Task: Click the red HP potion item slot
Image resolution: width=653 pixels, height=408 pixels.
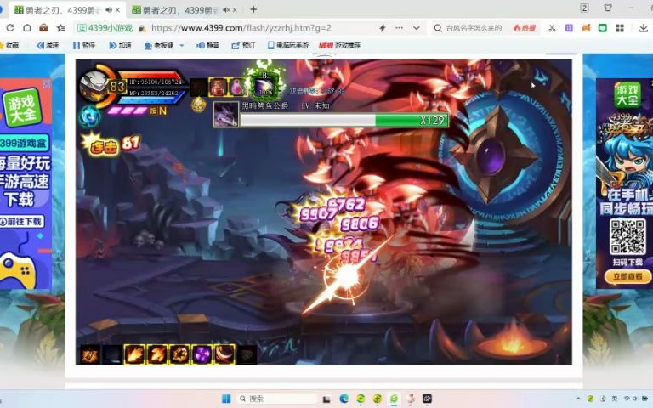Action: pyautogui.click(x=218, y=87)
